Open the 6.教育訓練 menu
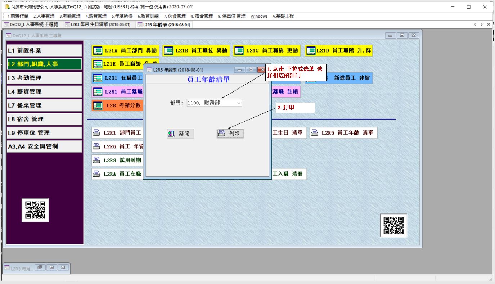 (x=148, y=16)
